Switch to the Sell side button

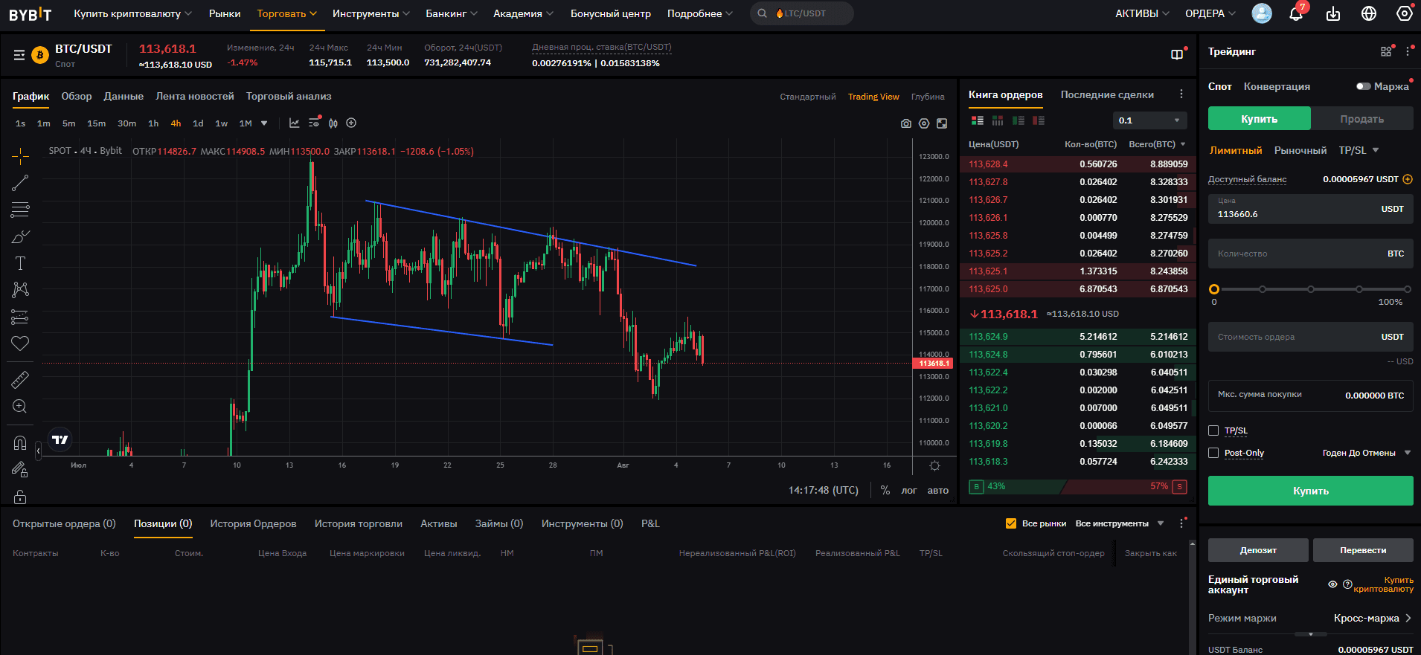coord(1362,119)
